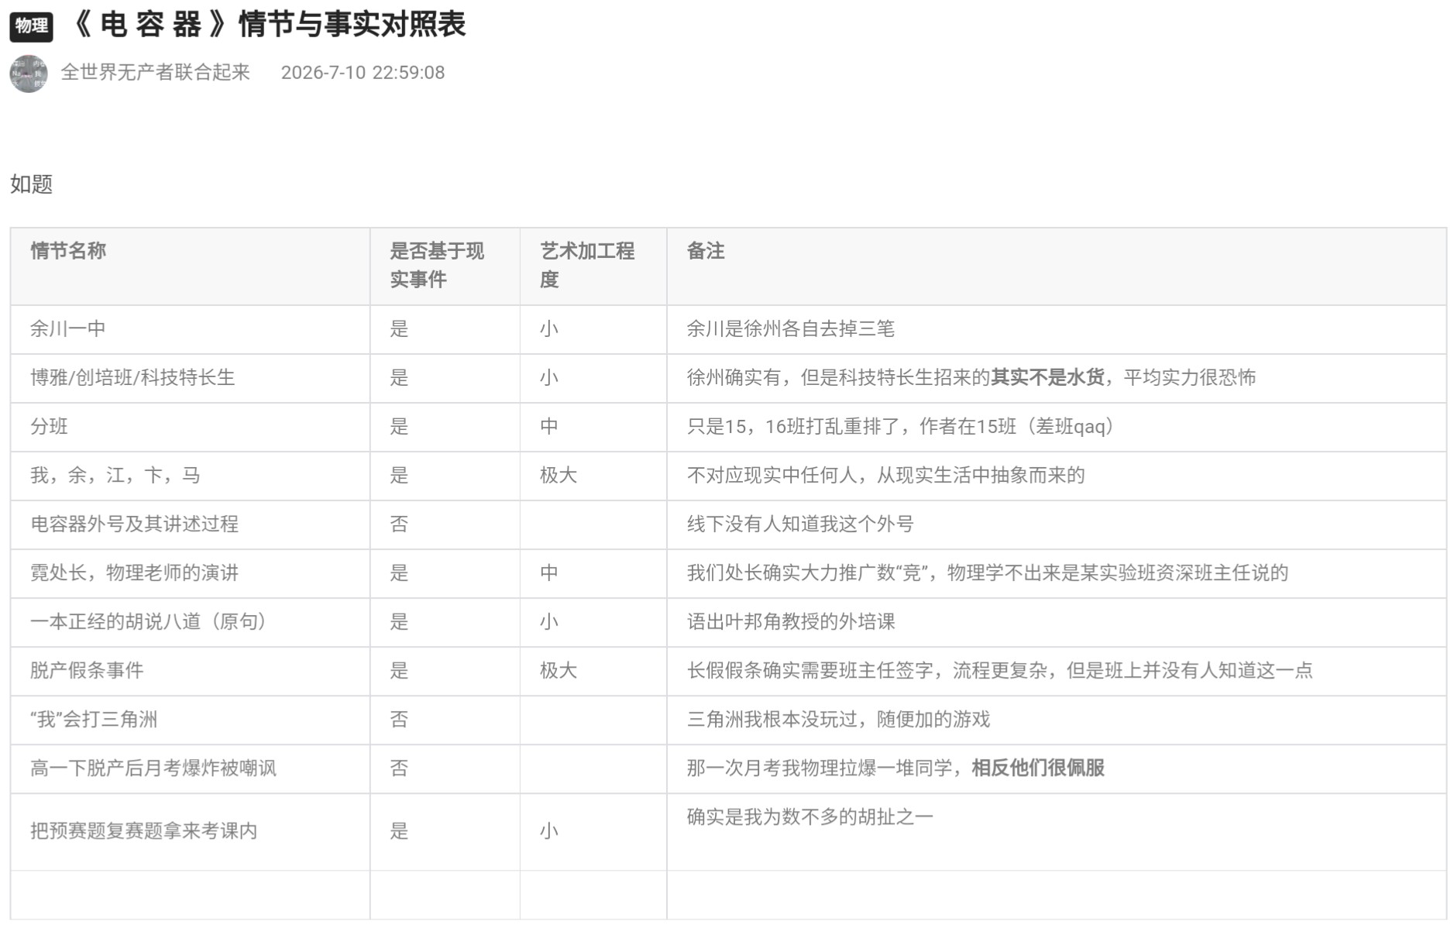This screenshot has height=928, width=1454.
Task: Click 否 in the 电容器外号及其讲述过程 row
Action: pyautogui.click(x=399, y=524)
